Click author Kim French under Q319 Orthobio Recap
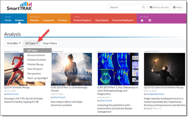189x118 pixels. [13, 94]
